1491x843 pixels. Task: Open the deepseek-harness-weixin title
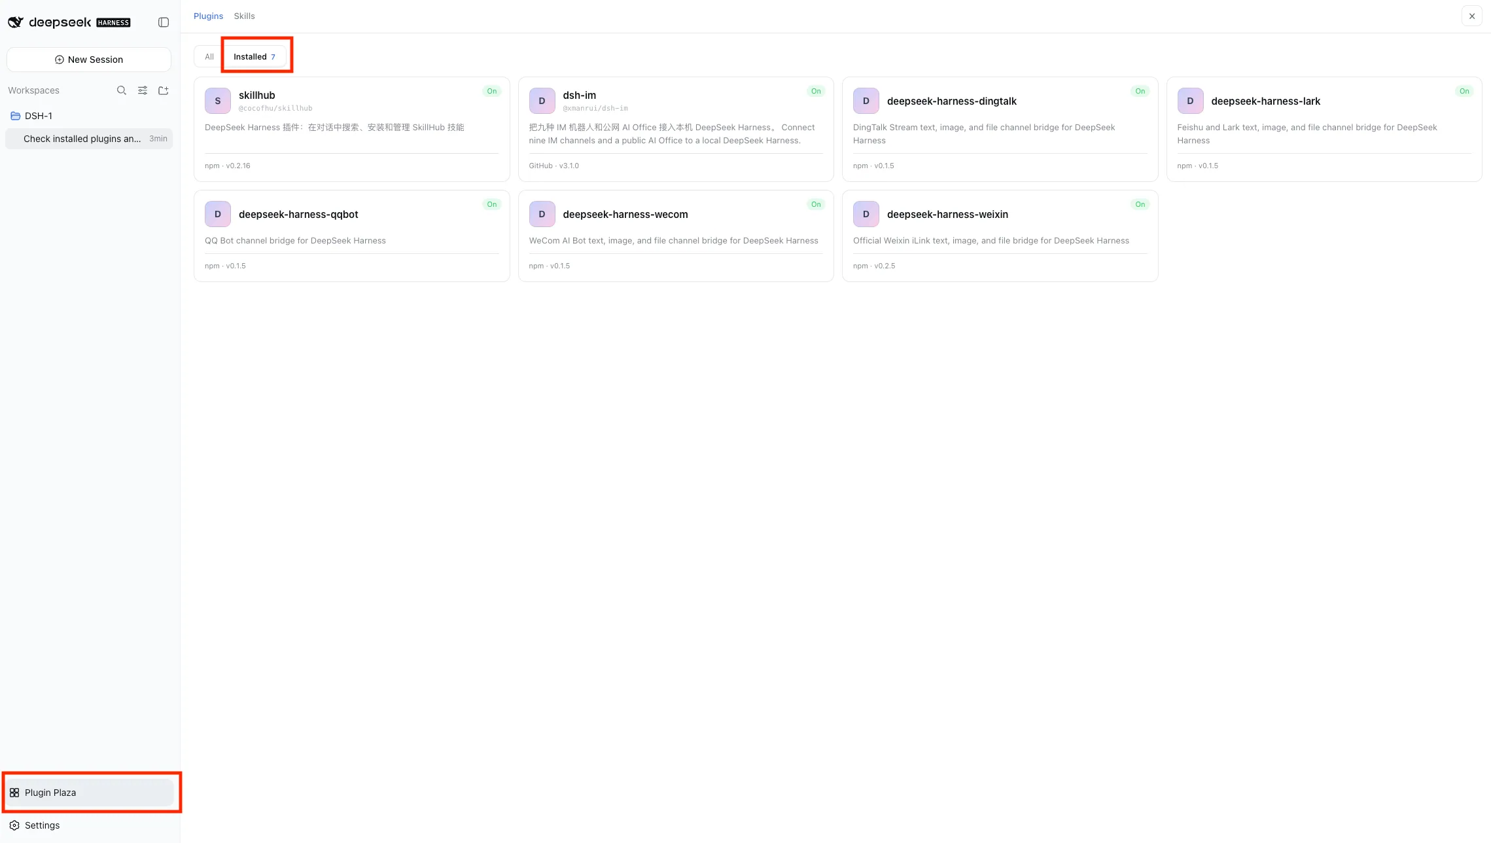click(947, 215)
